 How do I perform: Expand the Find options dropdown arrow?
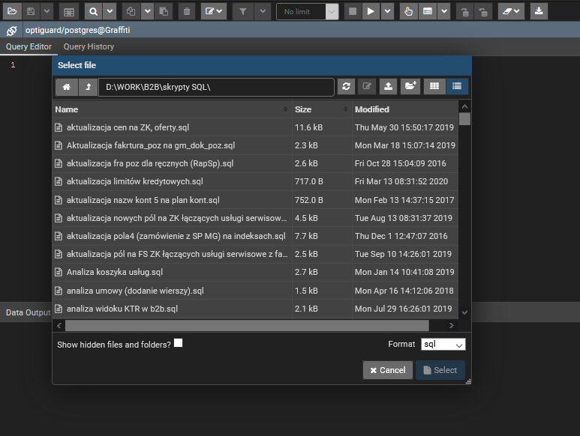point(110,11)
